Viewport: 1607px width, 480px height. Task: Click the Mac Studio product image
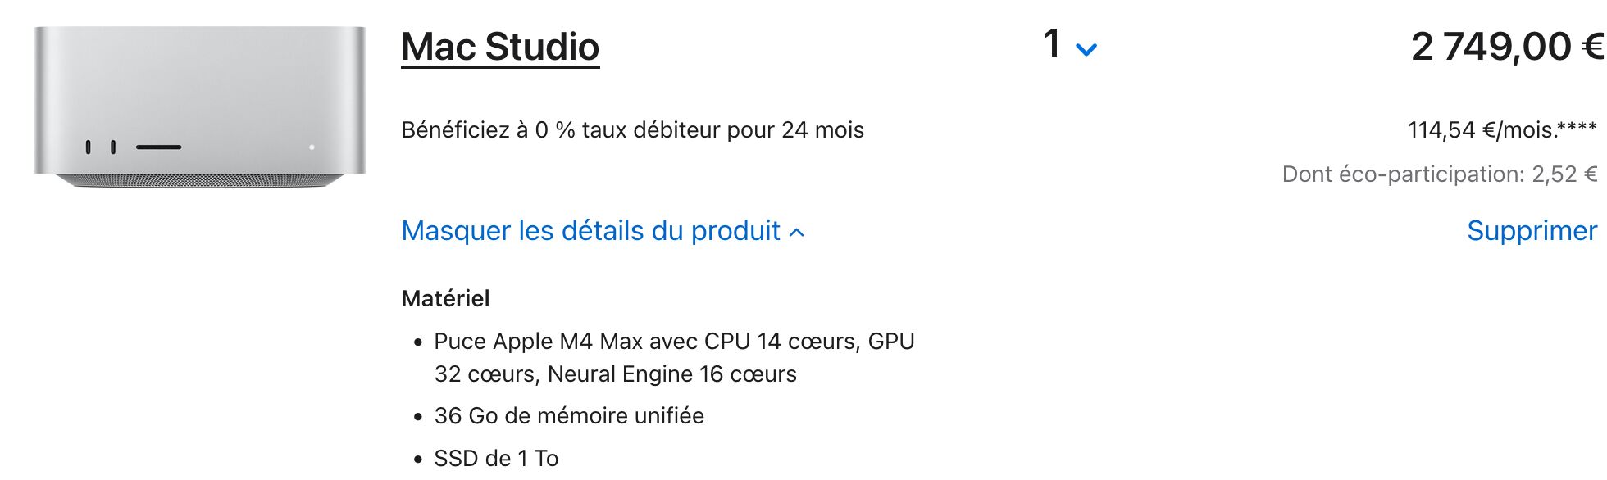(x=200, y=106)
